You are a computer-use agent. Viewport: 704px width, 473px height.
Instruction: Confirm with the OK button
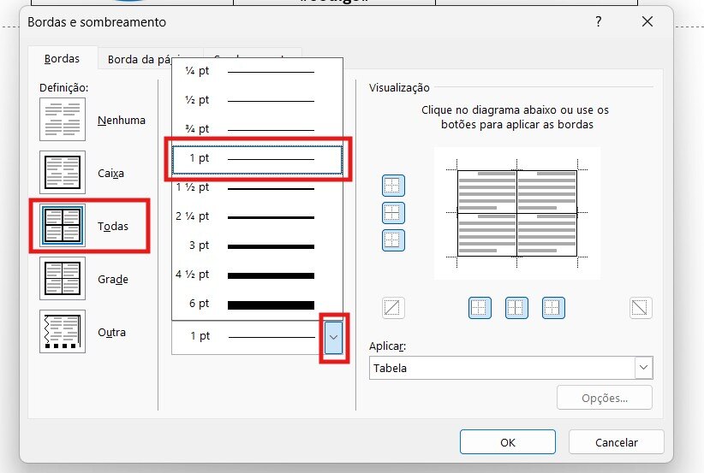pyautogui.click(x=507, y=442)
